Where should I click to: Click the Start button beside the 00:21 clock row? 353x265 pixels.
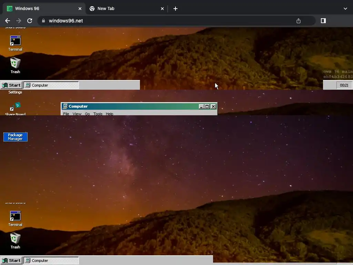[x=11, y=85]
